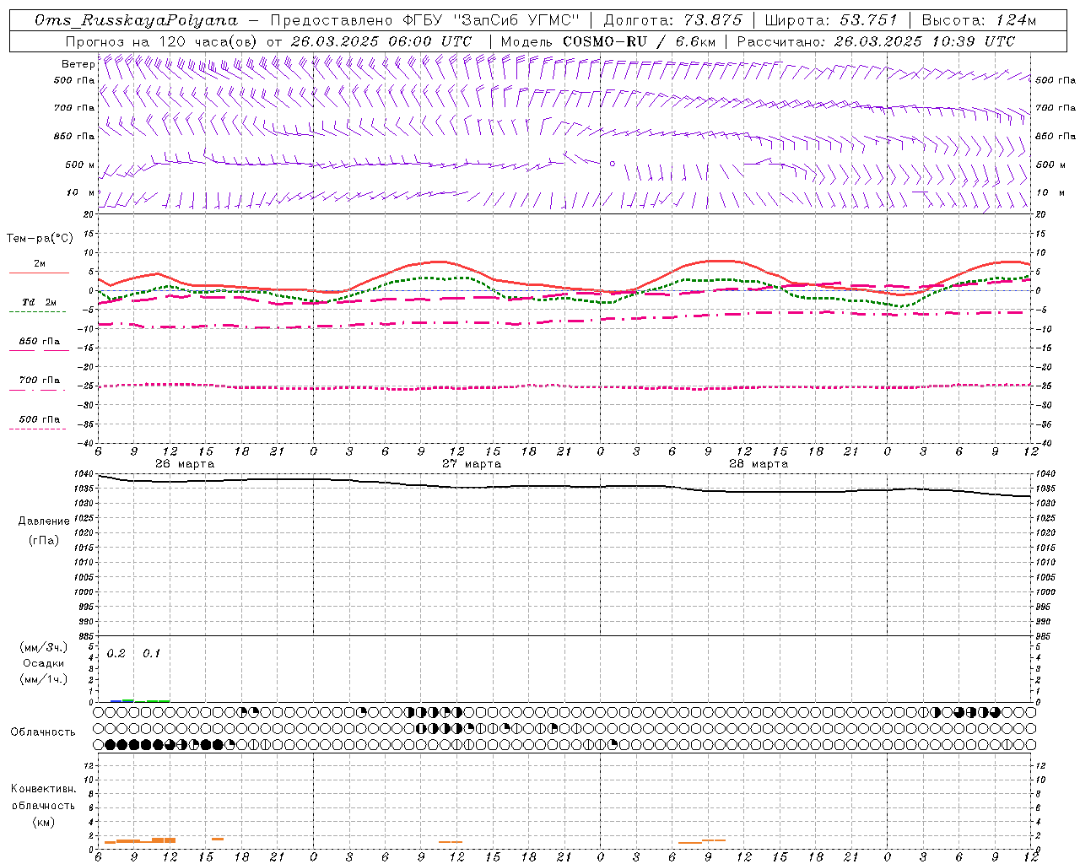
Task: Click the Облачность row label
Action: point(43,732)
